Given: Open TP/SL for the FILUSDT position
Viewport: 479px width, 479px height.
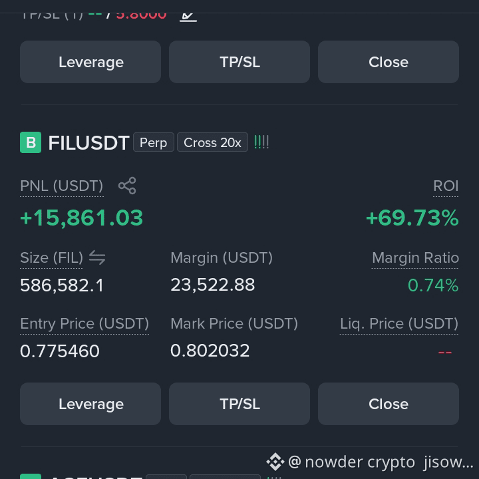Looking at the screenshot, I should 239,404.
